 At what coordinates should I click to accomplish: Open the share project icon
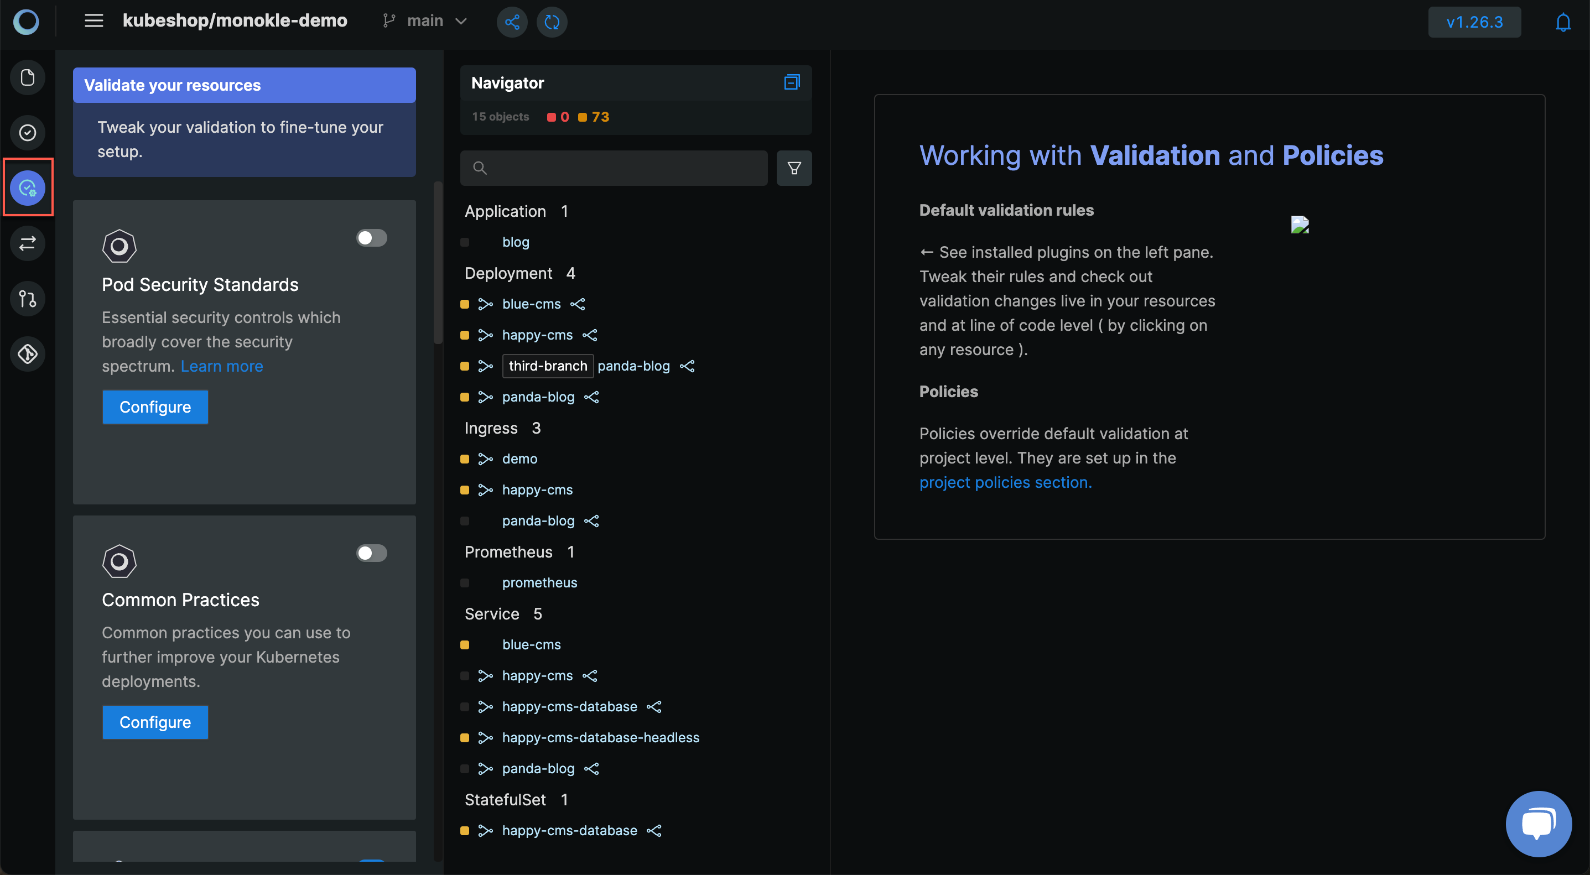[512, 22]
